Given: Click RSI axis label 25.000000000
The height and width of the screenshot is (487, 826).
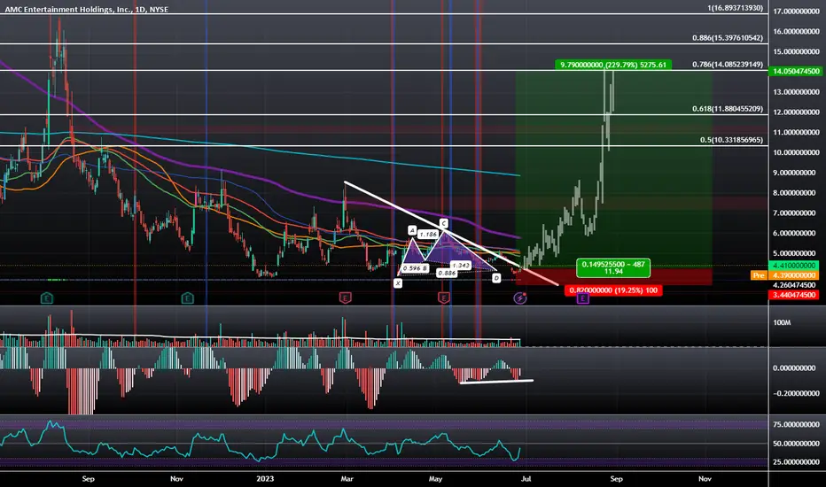Looking at the screenshot, I should 796,461.
